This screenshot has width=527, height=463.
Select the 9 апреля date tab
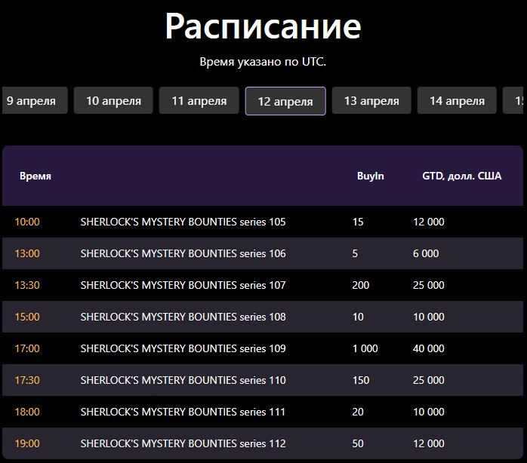34,100
